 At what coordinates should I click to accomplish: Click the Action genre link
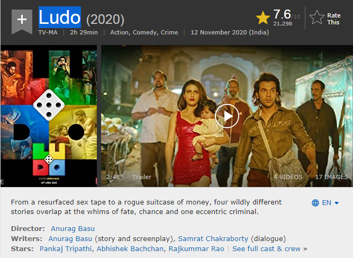[x=120, y=32]
